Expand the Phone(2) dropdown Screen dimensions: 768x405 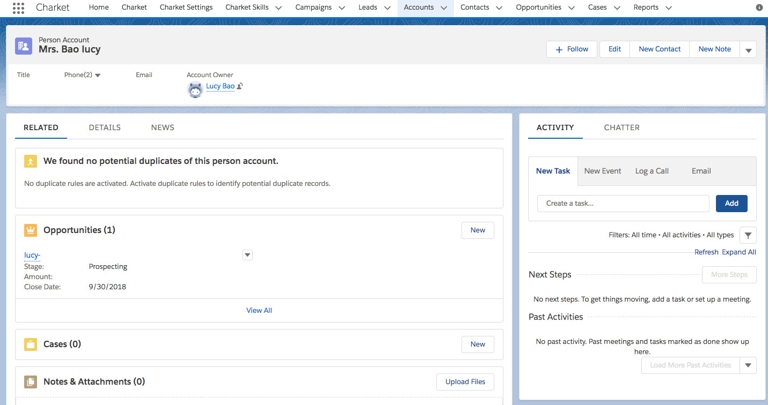98,76
